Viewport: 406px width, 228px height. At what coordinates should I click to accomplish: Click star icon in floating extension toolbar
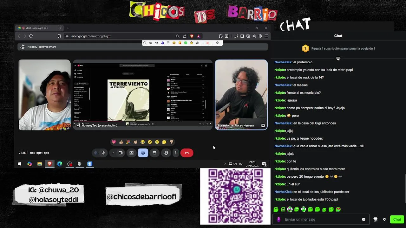(191, 43)
